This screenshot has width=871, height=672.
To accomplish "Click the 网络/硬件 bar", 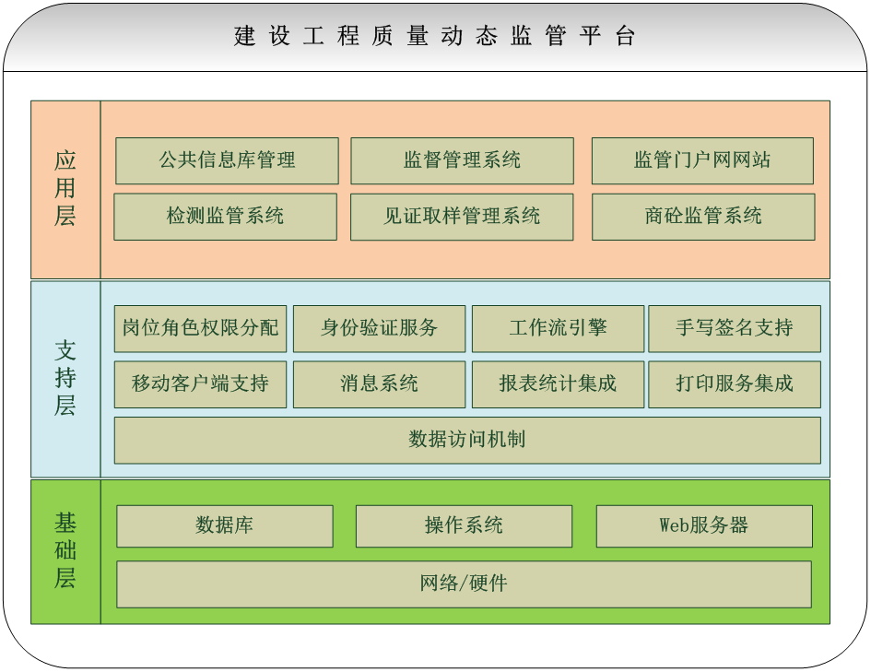I will [467, 584].
